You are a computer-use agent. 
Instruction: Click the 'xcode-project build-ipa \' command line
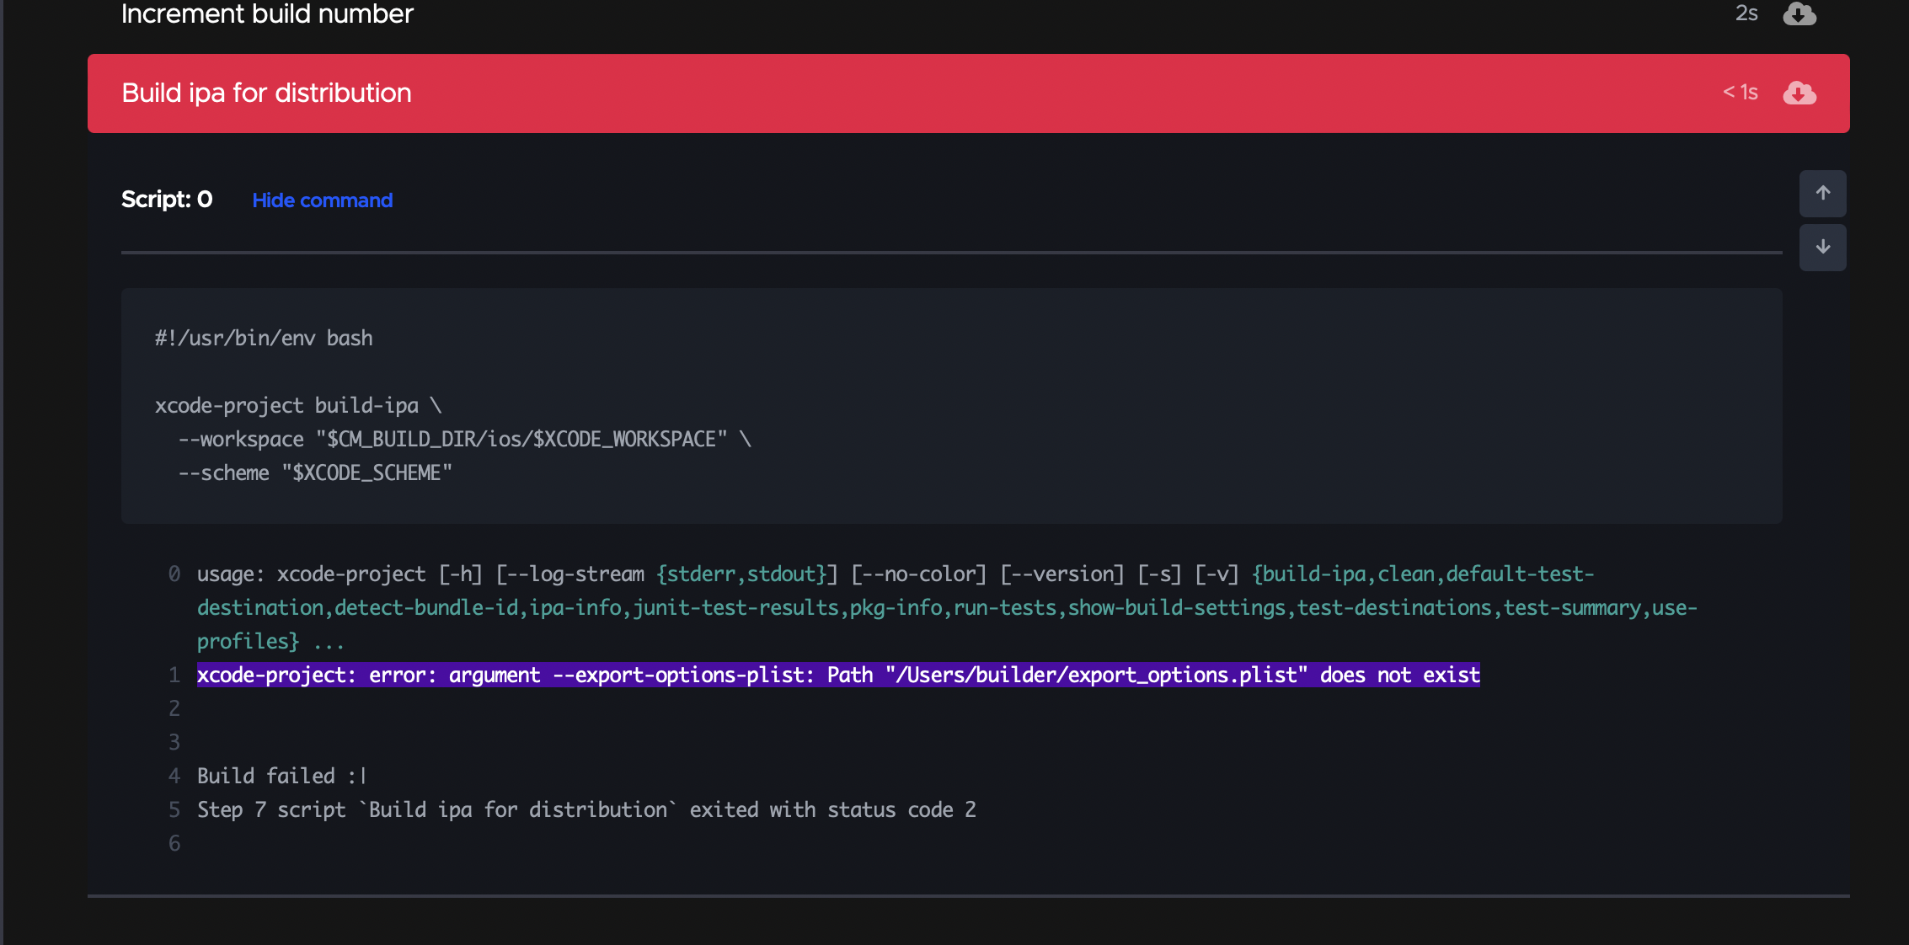298,405
